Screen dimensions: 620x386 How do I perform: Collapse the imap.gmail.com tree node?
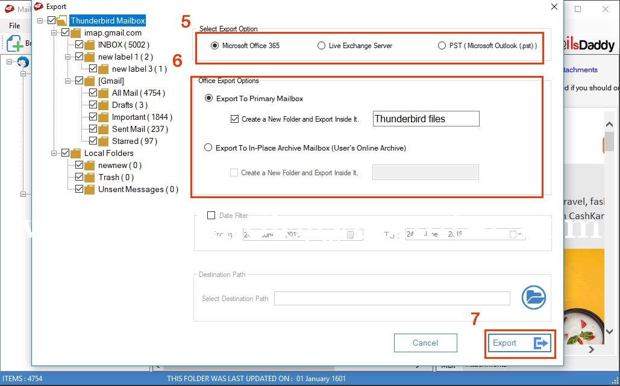coord(54,33)
